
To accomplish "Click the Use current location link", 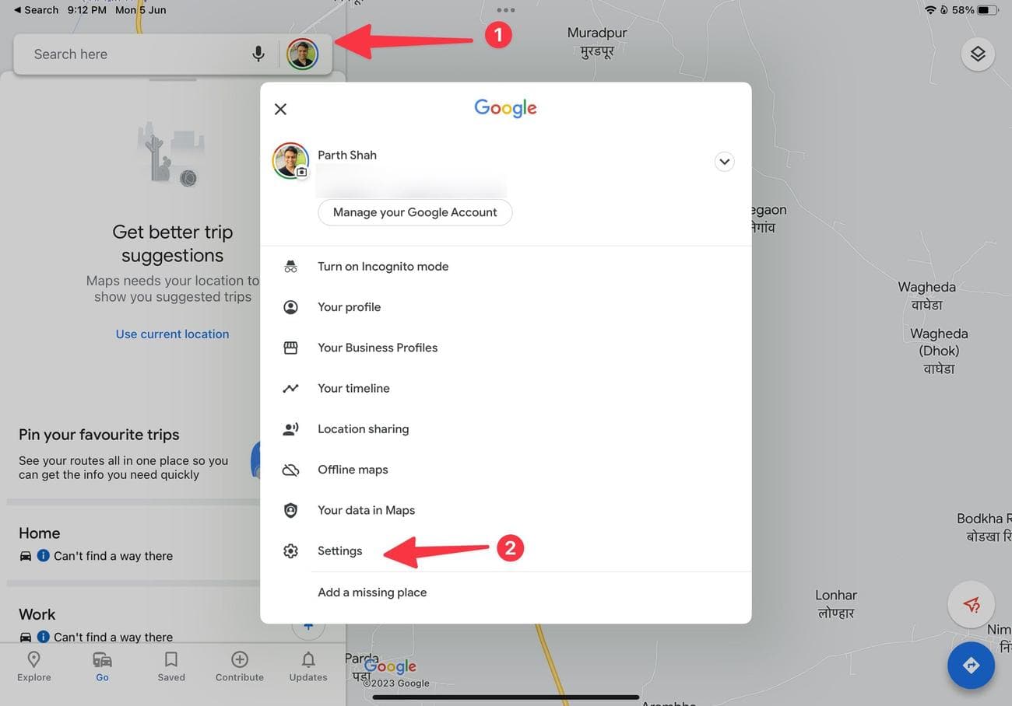I will click(x=172, y=333).
